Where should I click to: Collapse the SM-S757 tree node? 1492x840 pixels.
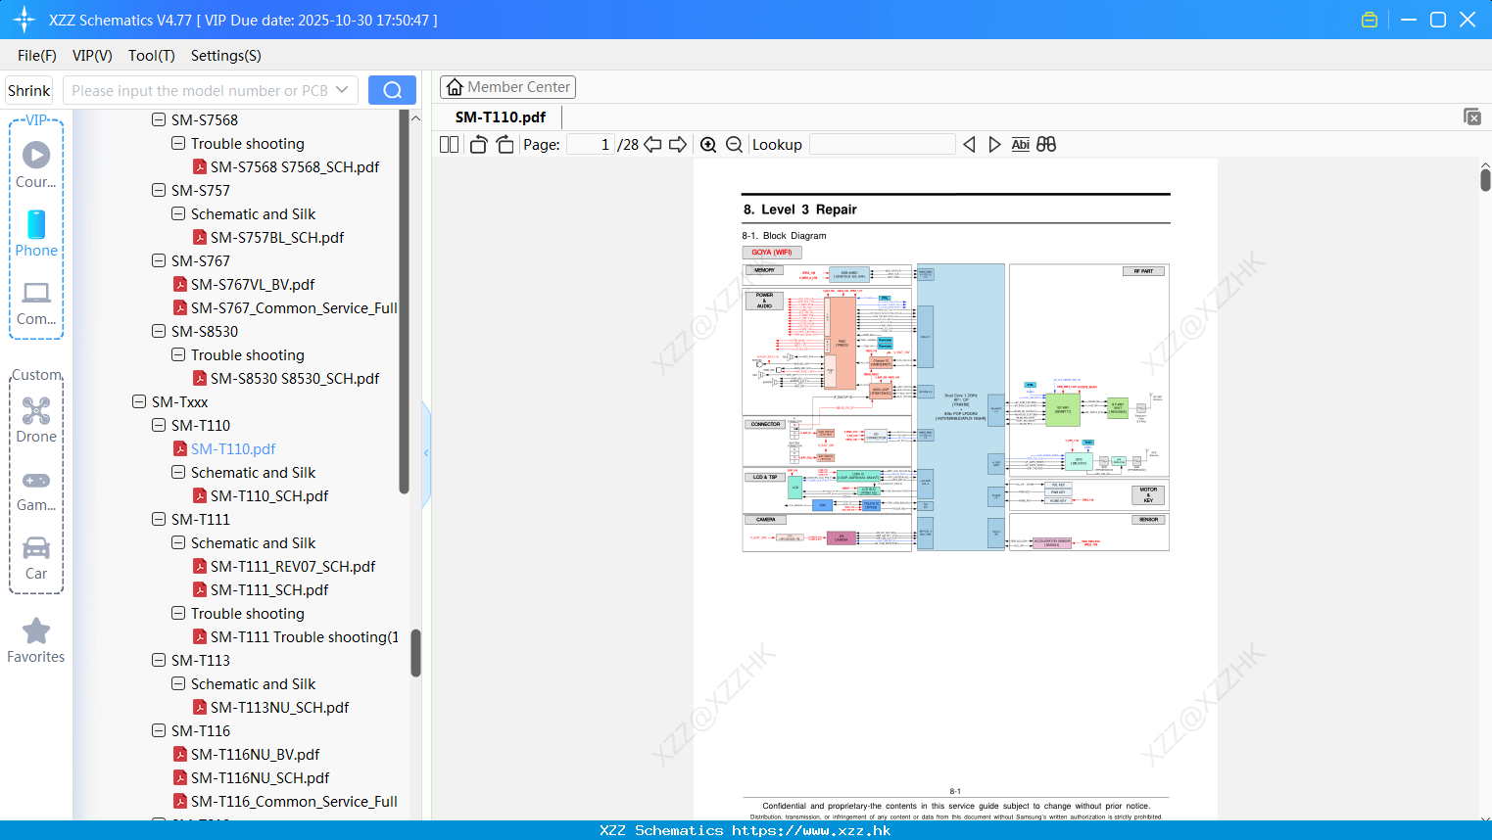click(159, 190)
